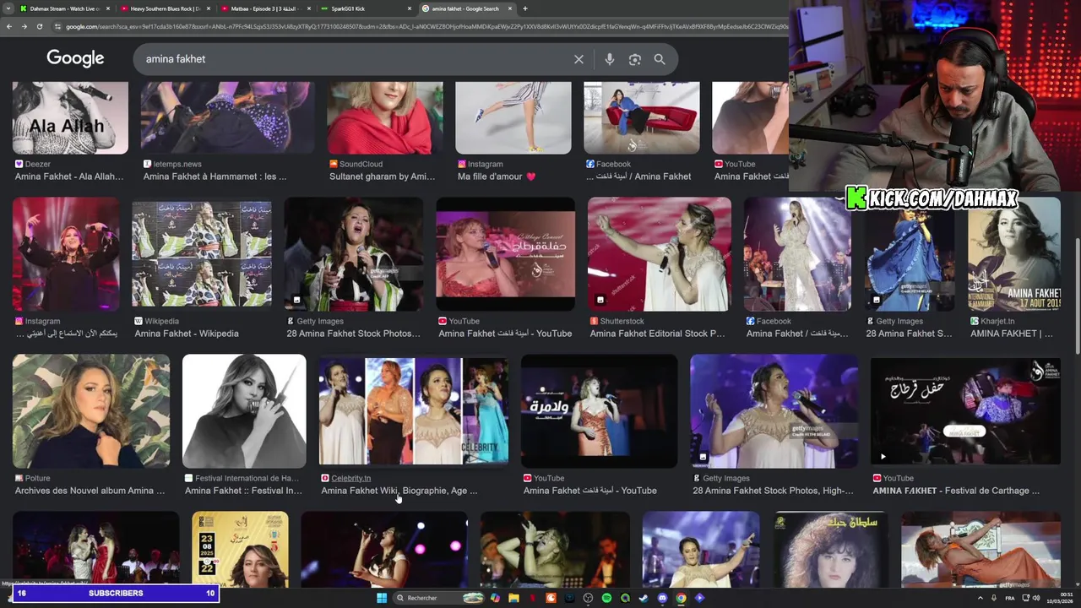Open a new browser tab with plus
Screen dimensions: 1081x608
click(524, 8)
